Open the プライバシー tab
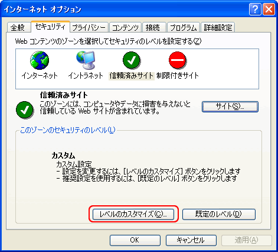 pyautogui.click(x=89, y=27)
